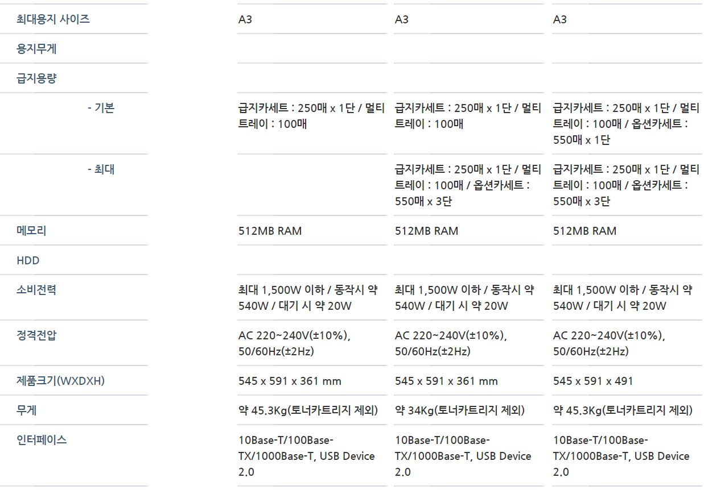
Task: Select the A3 value in the third column
Action: click(559, 19)
